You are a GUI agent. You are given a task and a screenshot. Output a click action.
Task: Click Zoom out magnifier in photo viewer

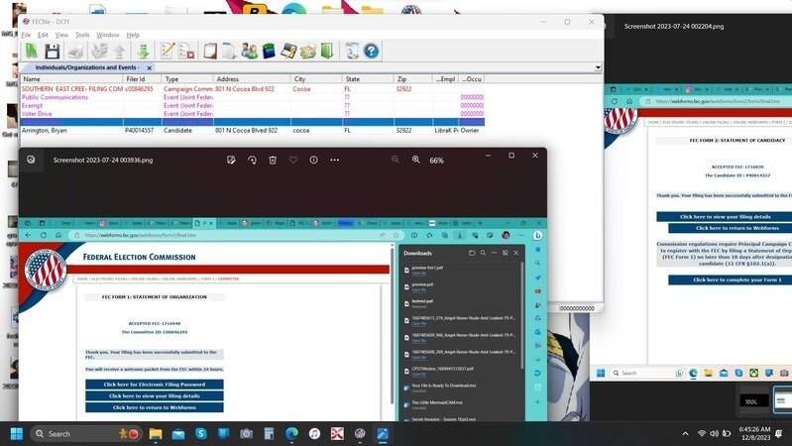(395, 160)
